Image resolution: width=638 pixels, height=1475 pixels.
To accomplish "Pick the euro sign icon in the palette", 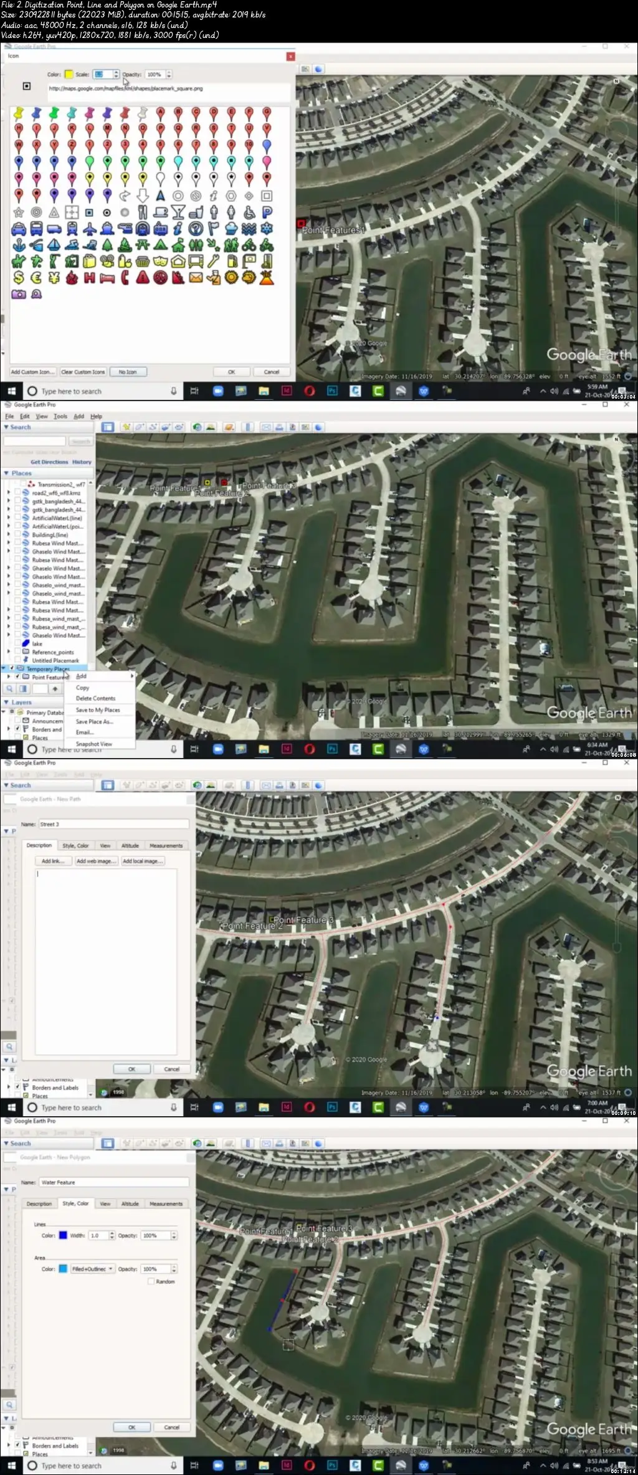I will (36, 278).
